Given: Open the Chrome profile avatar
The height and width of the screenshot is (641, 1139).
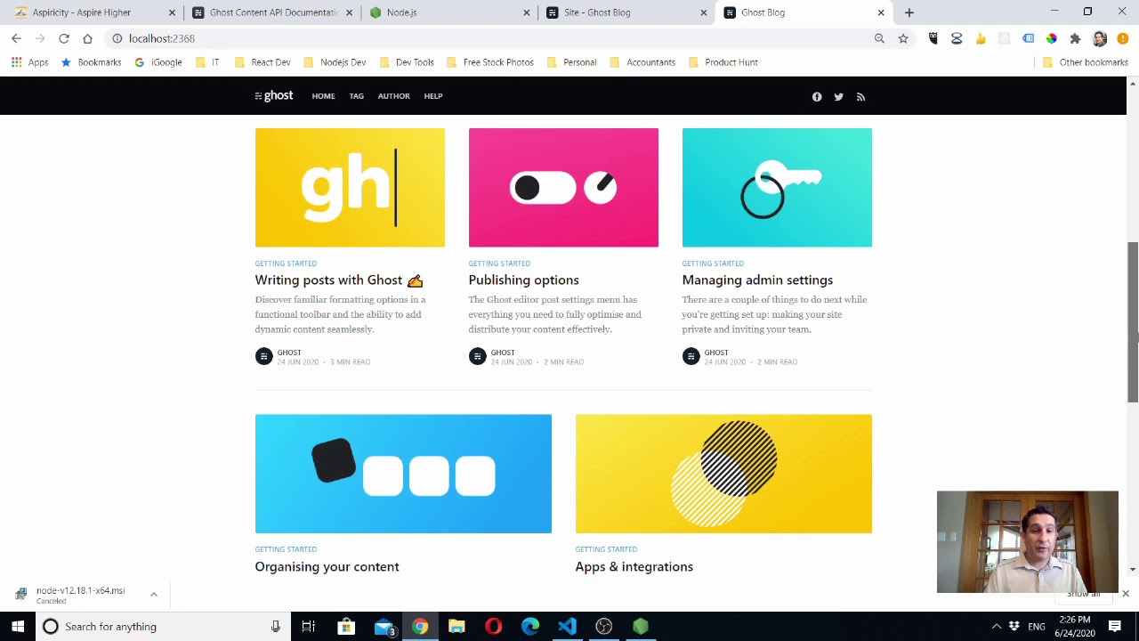Looking at the screenshot, I should 1100,38.
